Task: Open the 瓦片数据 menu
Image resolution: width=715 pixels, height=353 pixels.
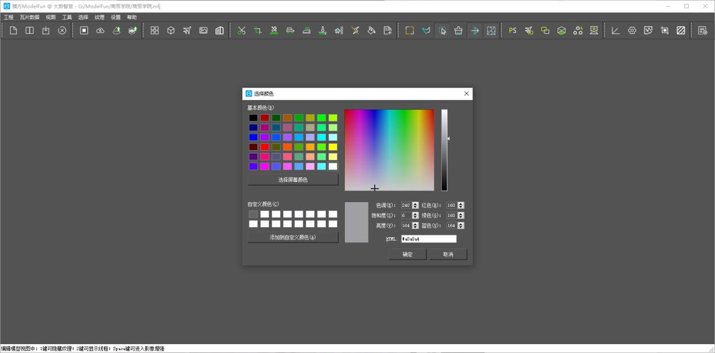Action: (30, 17)
